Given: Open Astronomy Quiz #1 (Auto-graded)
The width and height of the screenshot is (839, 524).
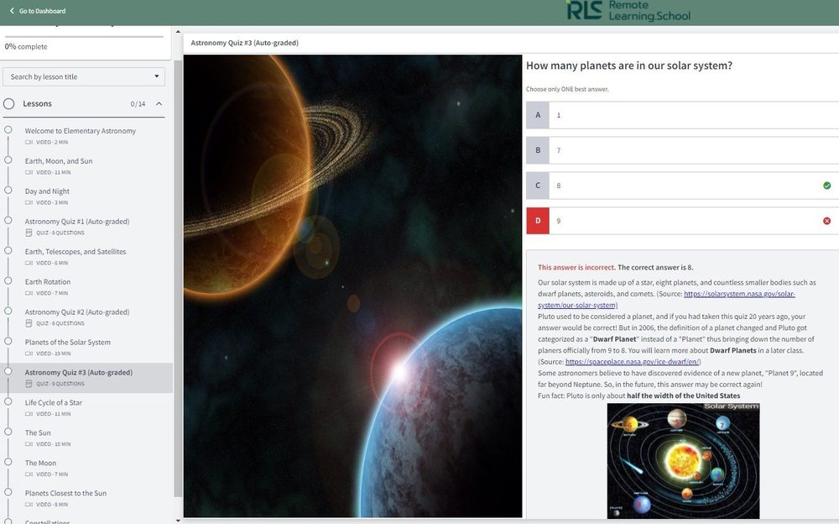Looking at the screenshot, I should pyautogui.click(x=77, y=222).
